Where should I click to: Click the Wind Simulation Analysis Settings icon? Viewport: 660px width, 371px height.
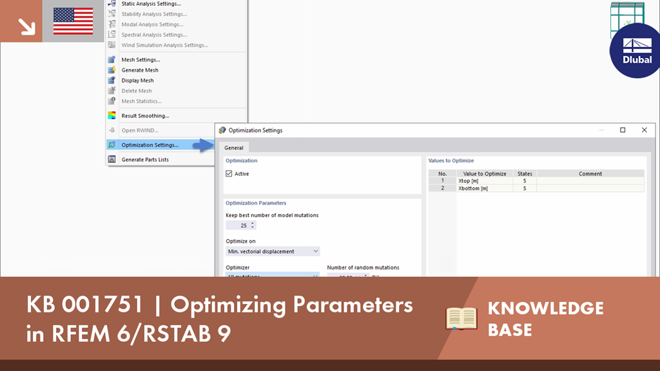point(112,45)
